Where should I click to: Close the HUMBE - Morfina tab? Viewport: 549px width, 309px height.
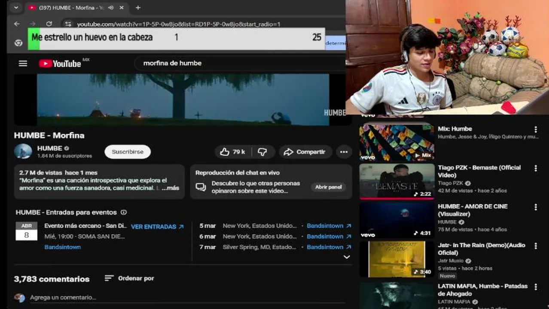[122, 8]
